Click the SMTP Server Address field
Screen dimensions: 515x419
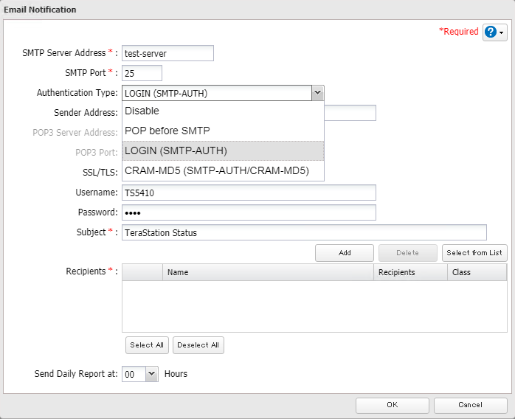167,53
